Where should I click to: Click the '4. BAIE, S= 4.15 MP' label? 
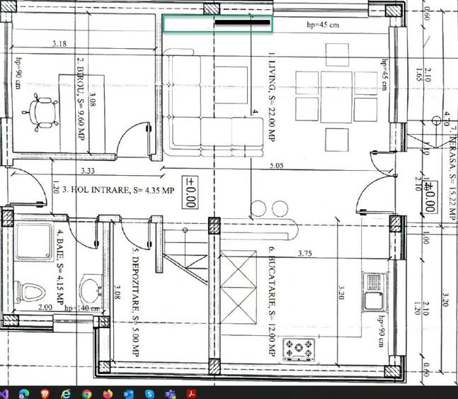click(60, 267)
